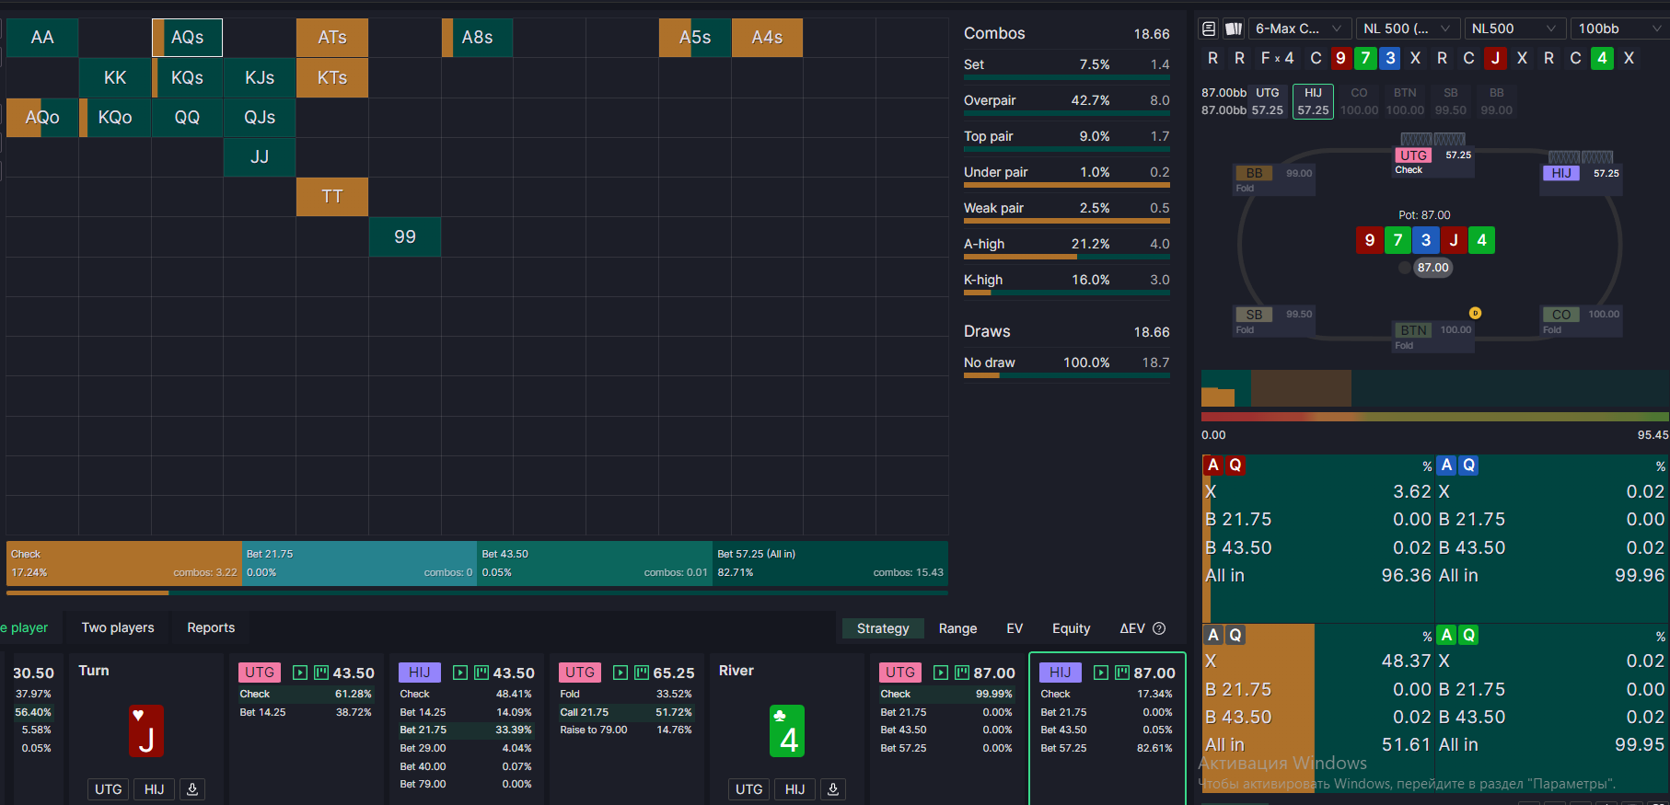
Task: Open the library book icon
Action: coord(1209,29)
